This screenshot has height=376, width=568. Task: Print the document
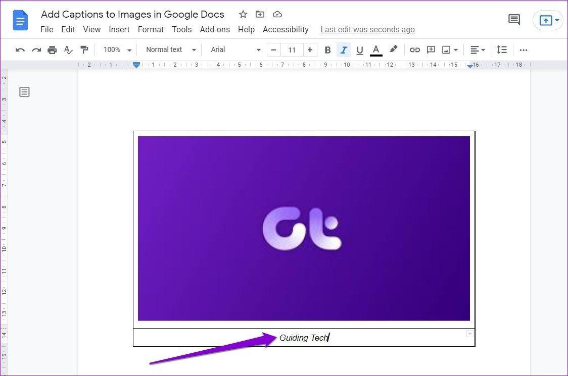pos(52,49)
